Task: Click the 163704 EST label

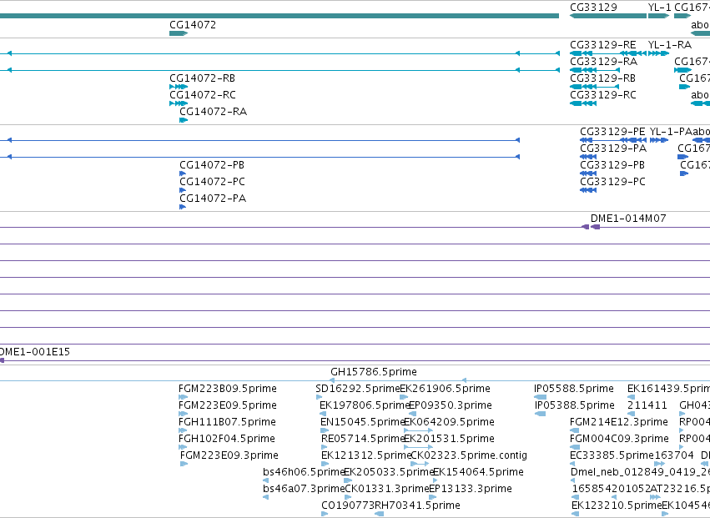Action: [x=674, y=455]
